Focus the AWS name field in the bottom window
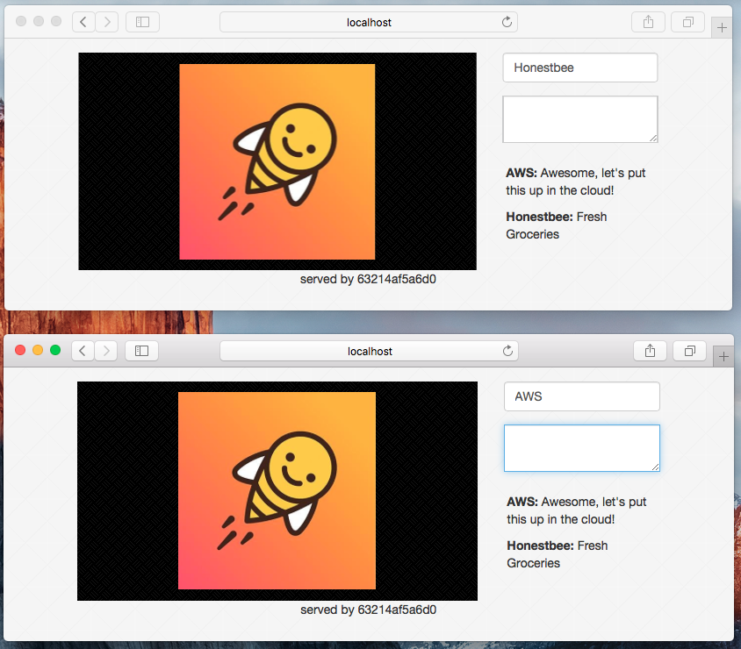Image resolution: width=741 pixels, height=649 pixels. [582, 396]
